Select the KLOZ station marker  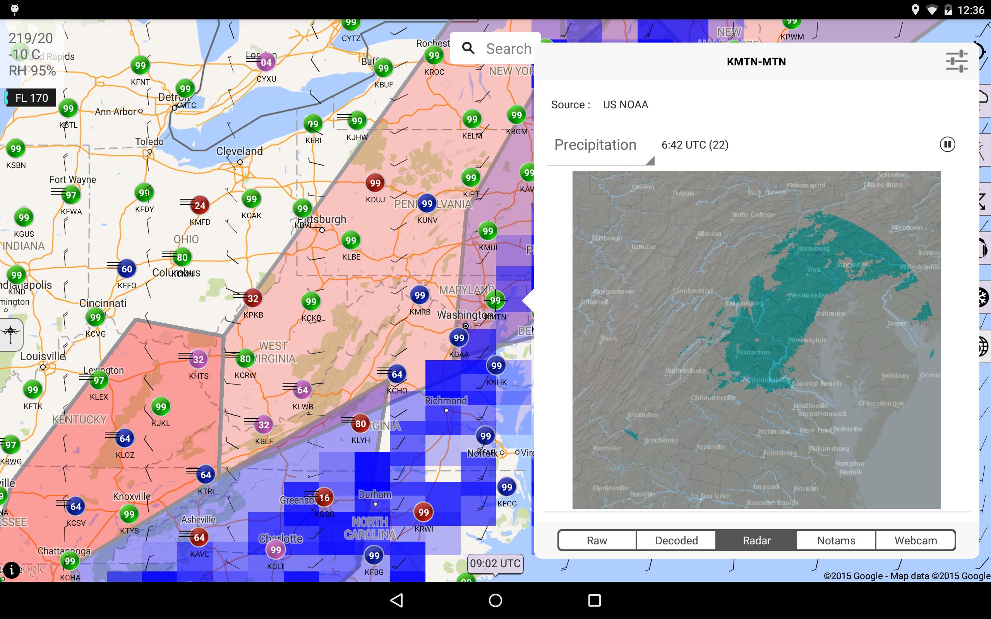(x=125, y=438)
